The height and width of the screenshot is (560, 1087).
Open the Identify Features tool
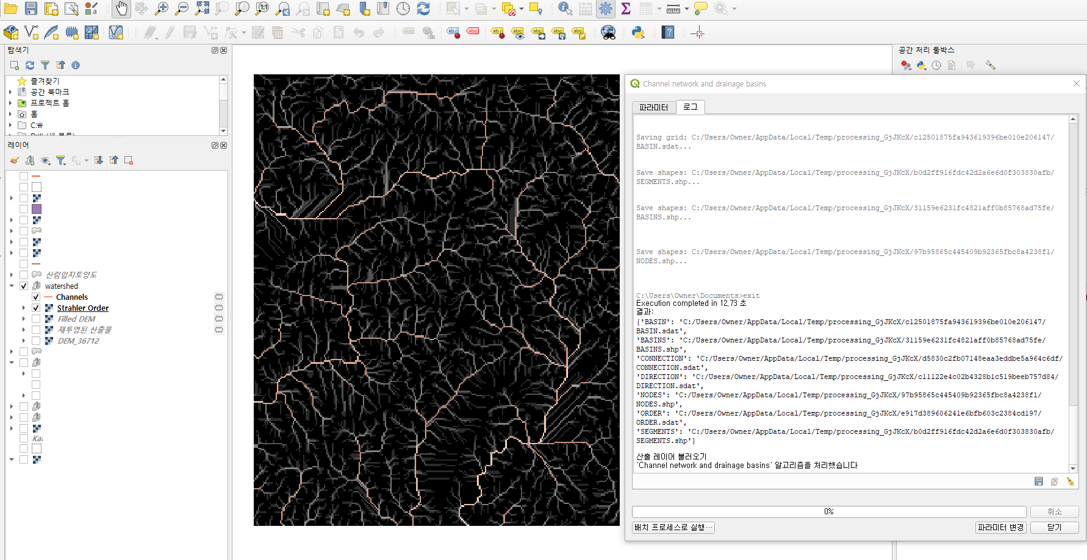565,9
